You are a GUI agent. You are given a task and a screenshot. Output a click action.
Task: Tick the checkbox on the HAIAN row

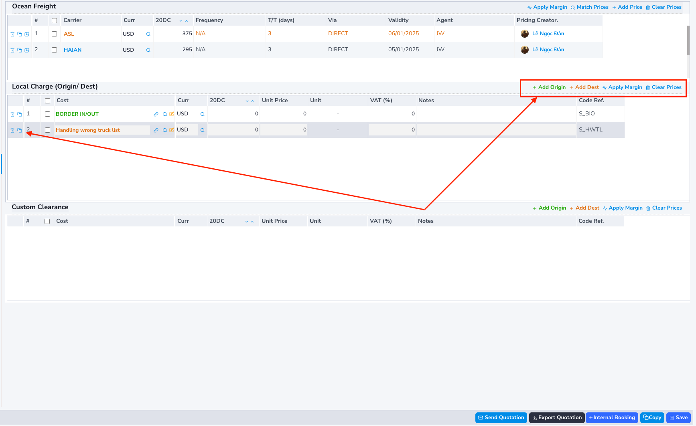tap(54, 50)
